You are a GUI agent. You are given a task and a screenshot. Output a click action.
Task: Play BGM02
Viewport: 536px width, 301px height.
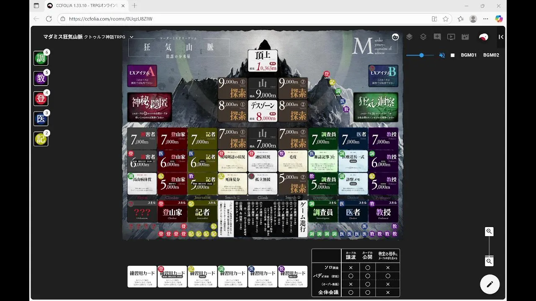coord(491,55)
